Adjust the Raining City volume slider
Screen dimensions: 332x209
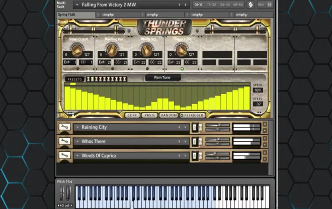pyautogui.click(x=217, y=125)
